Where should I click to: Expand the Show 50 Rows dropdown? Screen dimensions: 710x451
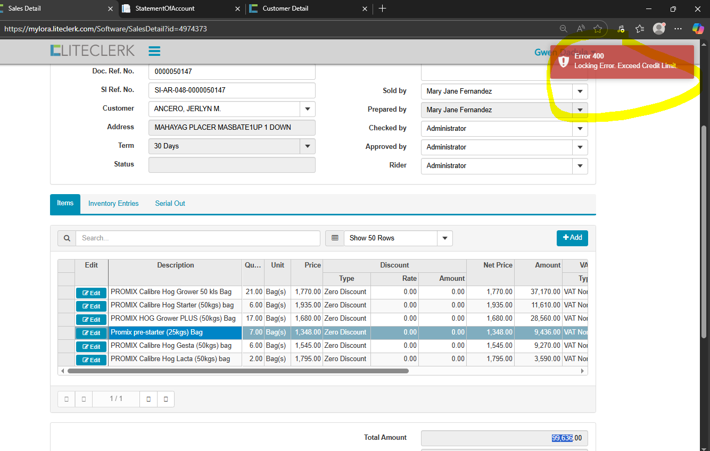coord(444,238)
